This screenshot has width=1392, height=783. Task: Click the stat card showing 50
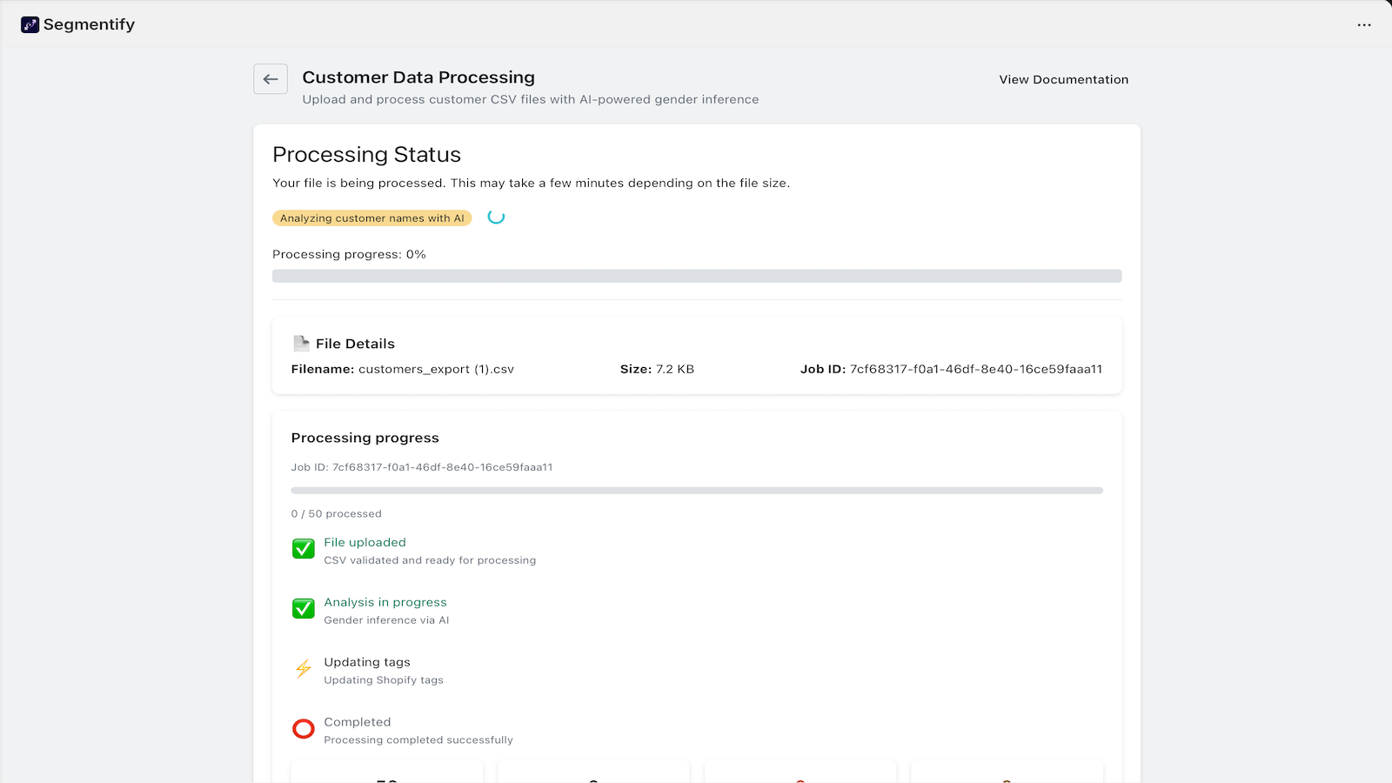386,774
